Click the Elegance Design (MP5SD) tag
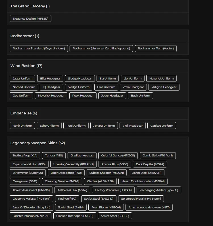 click(x=30, y=19)
